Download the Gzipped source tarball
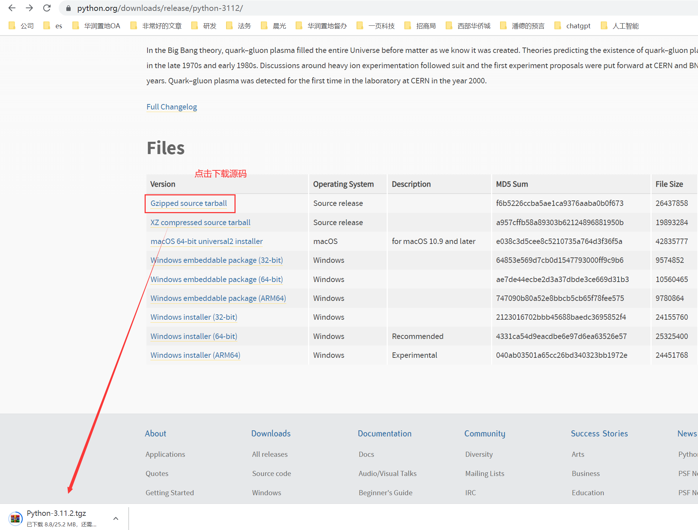This screenshot has height=530, width=698. 189,203
